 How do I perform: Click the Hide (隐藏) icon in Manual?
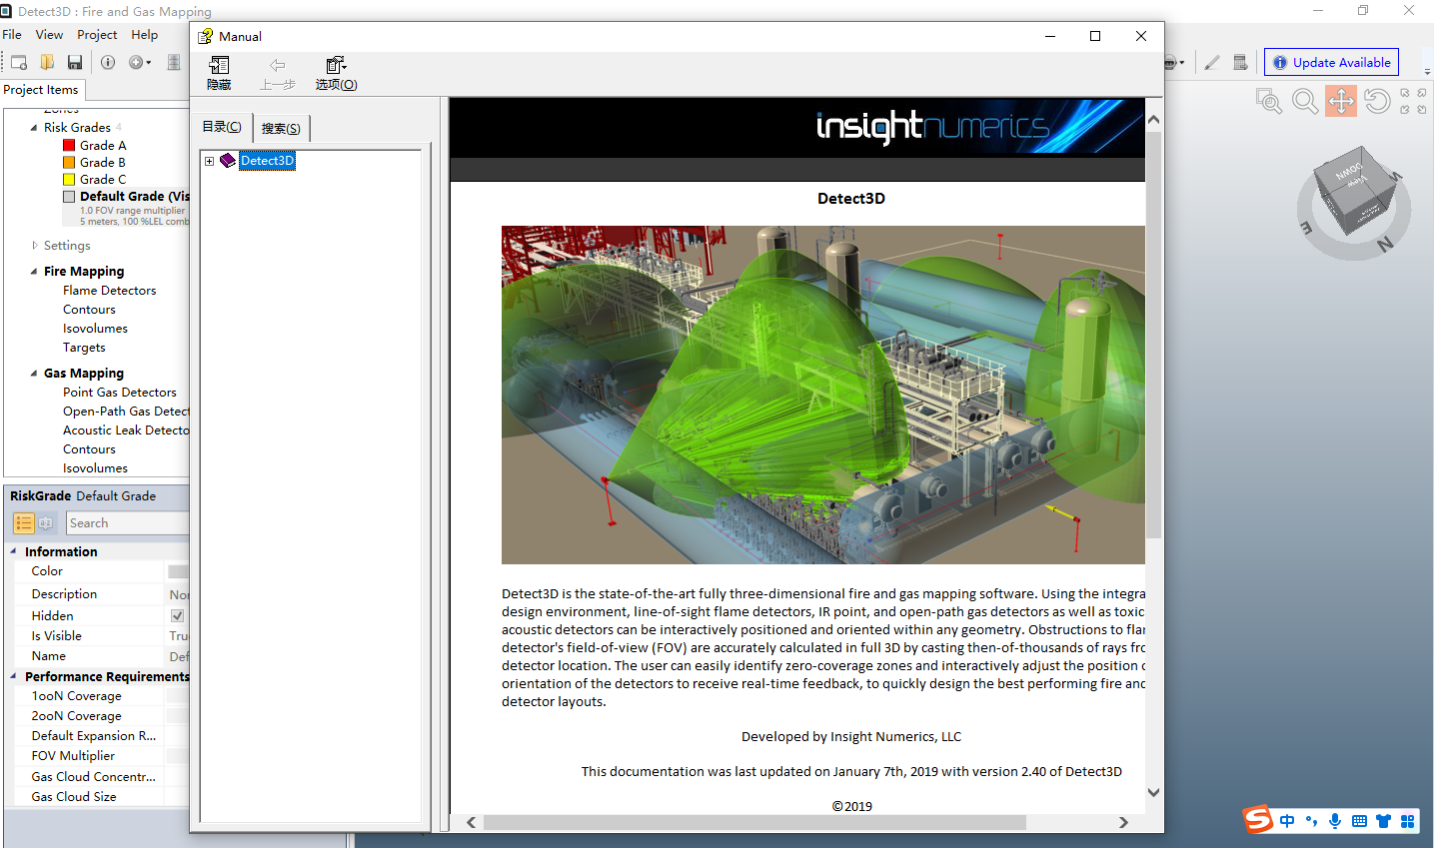pyautogui.click(x=219, y=73)
